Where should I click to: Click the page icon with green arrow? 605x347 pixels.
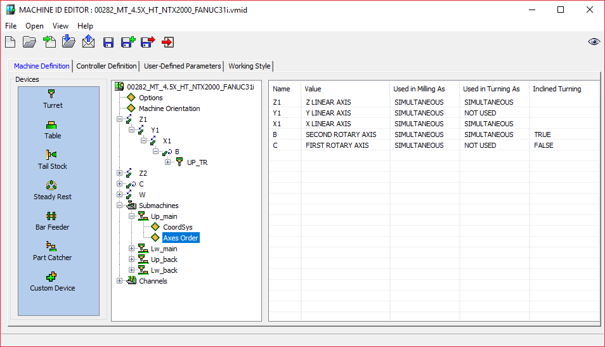pyautogui.click(x=49, y=42)
